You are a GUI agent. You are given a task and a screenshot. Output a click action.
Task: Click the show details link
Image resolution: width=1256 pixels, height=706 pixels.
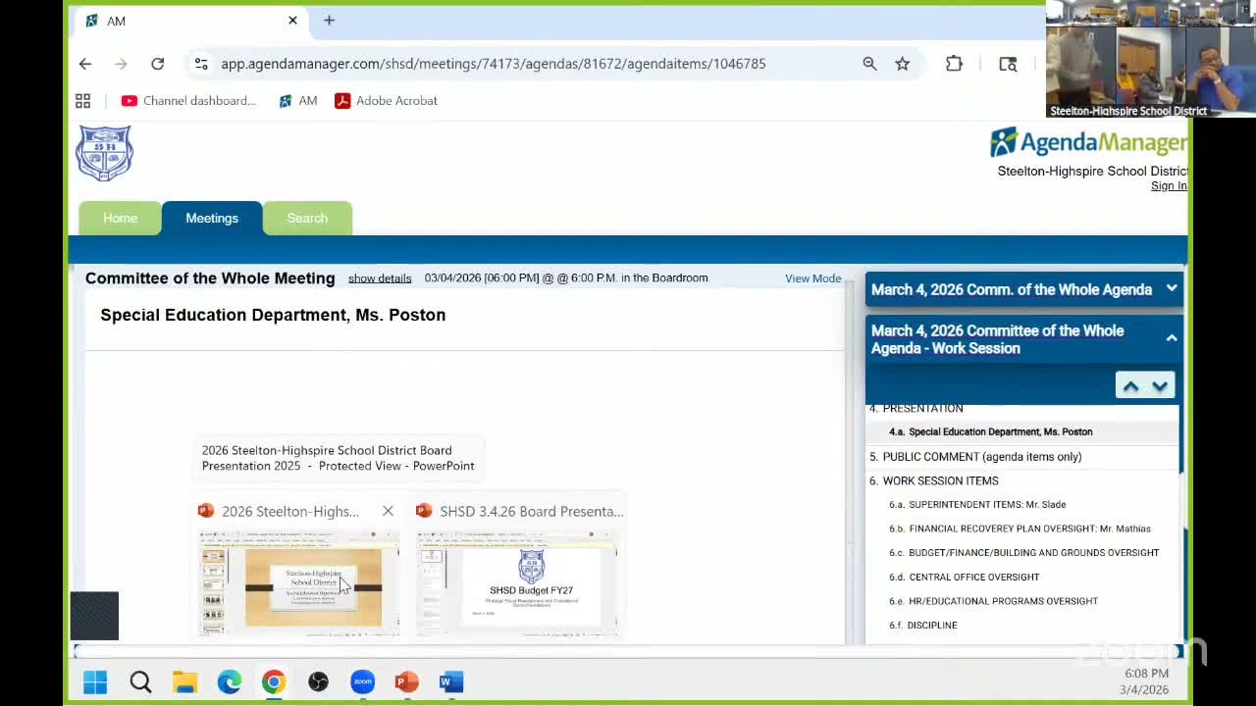[380, 278]
